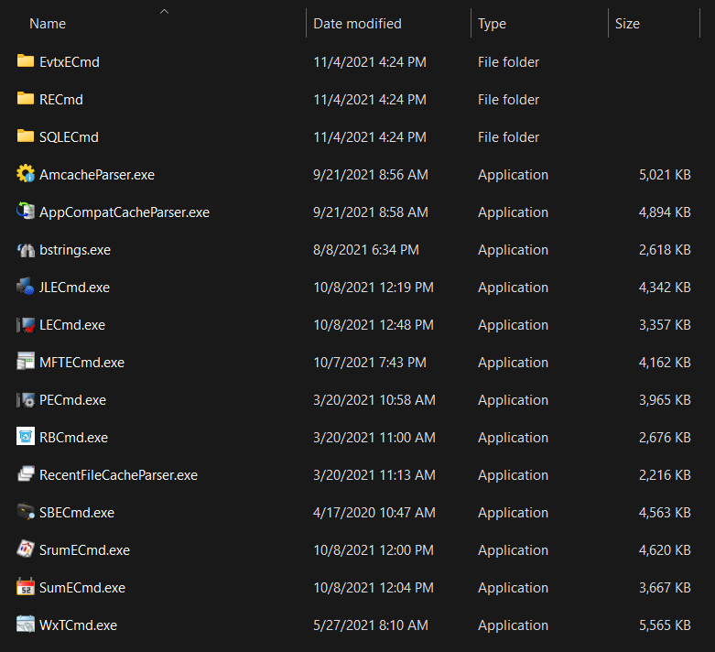This screenshot has height=652, width=715.
Task: Click the date 4/17/2020 10:47 AM
Action: 374,513
